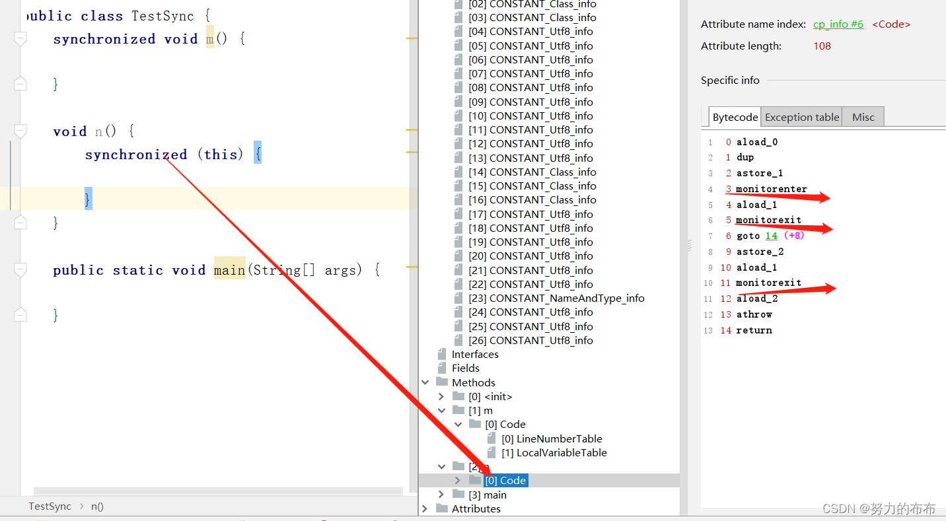946x521 pixels.
Task: Expand the [0] <init> method node
Action: coord(441,396)
